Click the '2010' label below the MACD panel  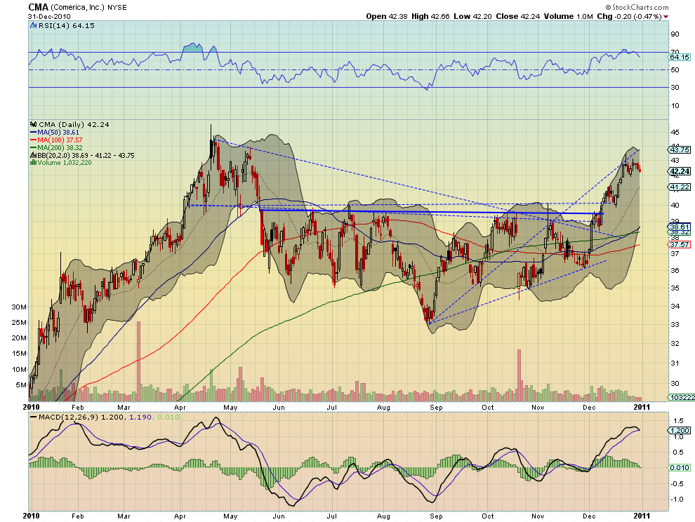tap(31, 516)
